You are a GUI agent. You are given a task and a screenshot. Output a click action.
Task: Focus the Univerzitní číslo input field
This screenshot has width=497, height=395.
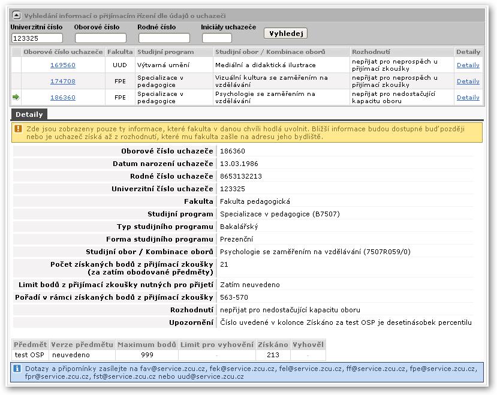click(37, 38)
